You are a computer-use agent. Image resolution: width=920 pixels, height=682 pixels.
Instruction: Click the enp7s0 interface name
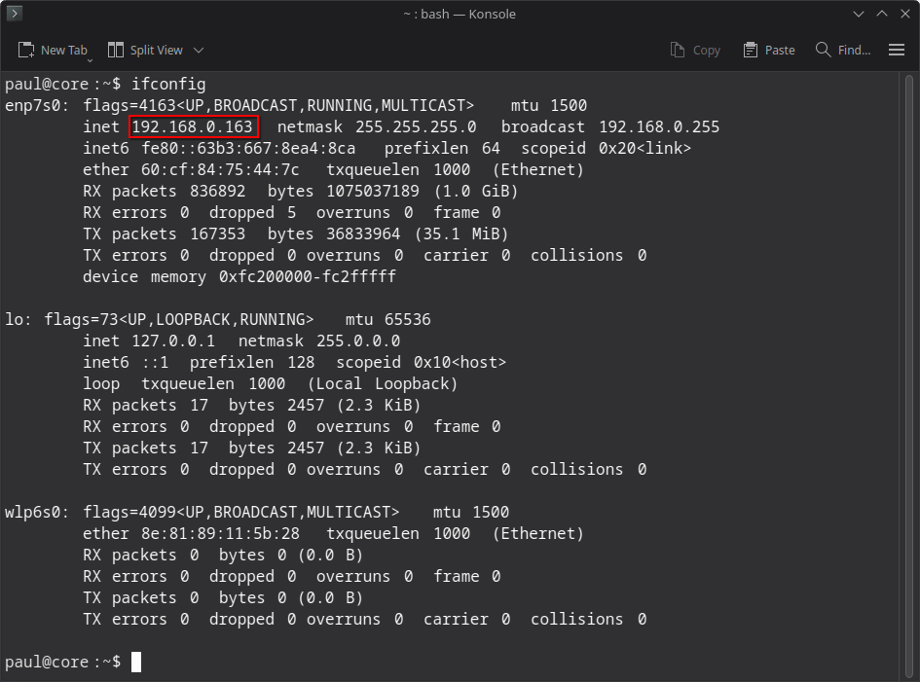coord(36,105)
